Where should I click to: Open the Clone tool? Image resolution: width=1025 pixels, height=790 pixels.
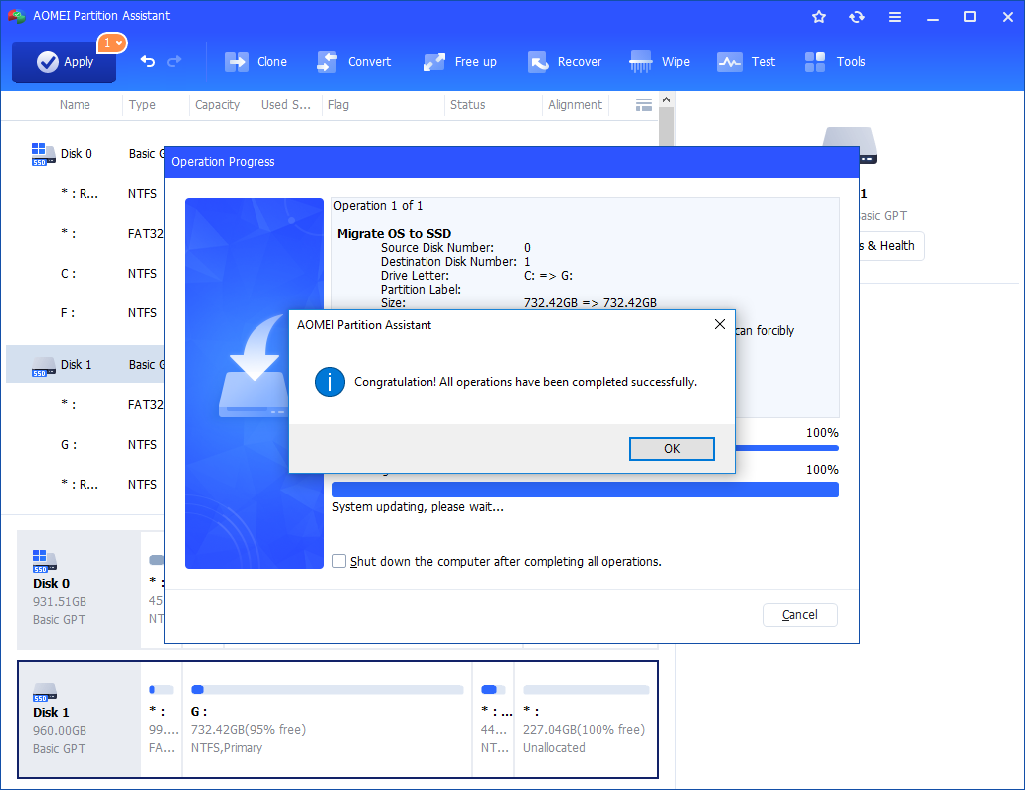(x=256, y=62)
